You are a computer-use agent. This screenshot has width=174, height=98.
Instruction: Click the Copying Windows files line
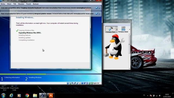tap(26, 30)
